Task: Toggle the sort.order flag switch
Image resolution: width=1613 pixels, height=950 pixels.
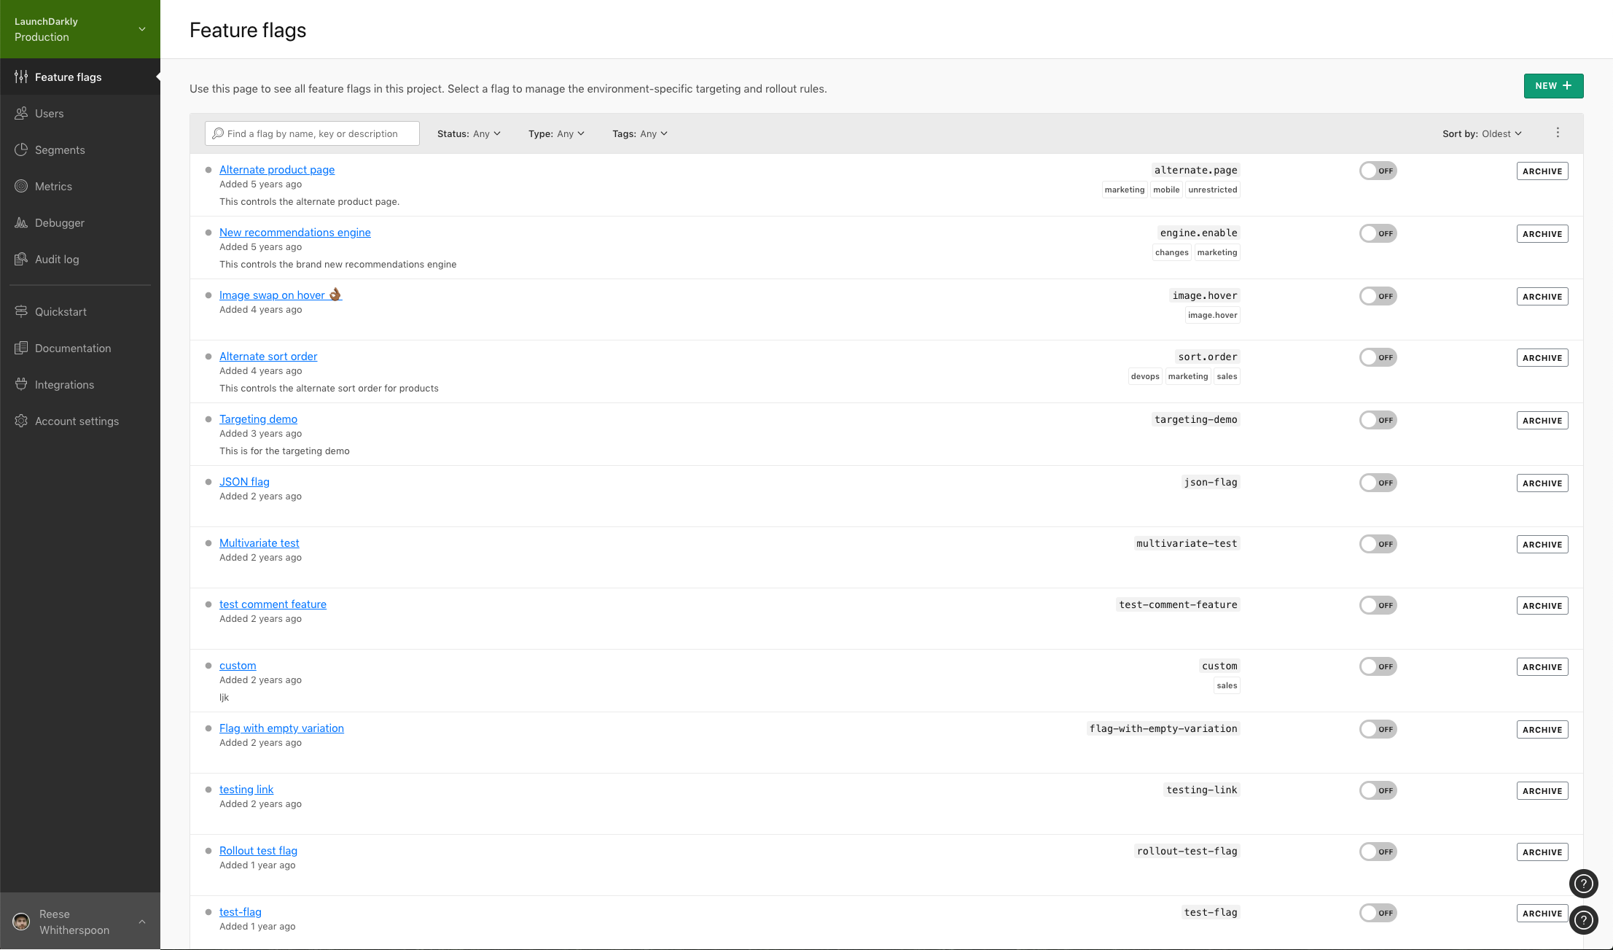Action: point(1378,357)
